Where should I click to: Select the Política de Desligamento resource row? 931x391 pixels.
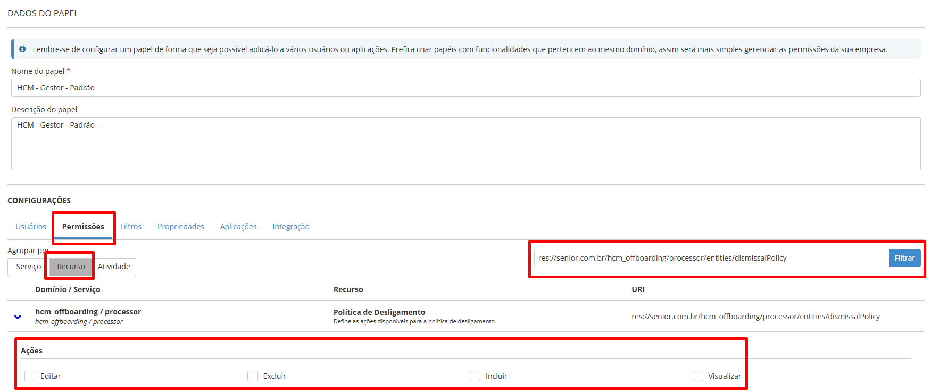pyautogui.click(x=465, y=317)
